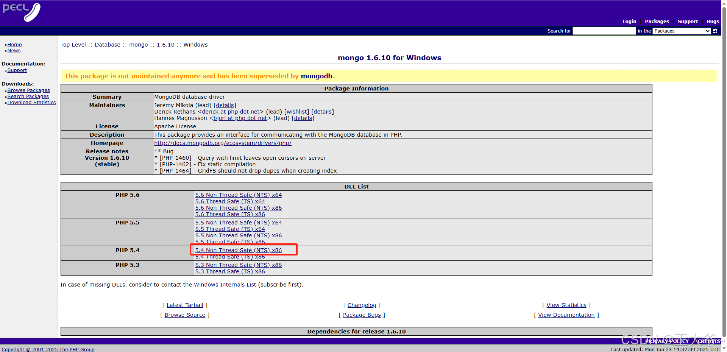Screen dimensions: 727x352
Task: Open the Bugs navigation menu item
Action: tap(713, 22)
